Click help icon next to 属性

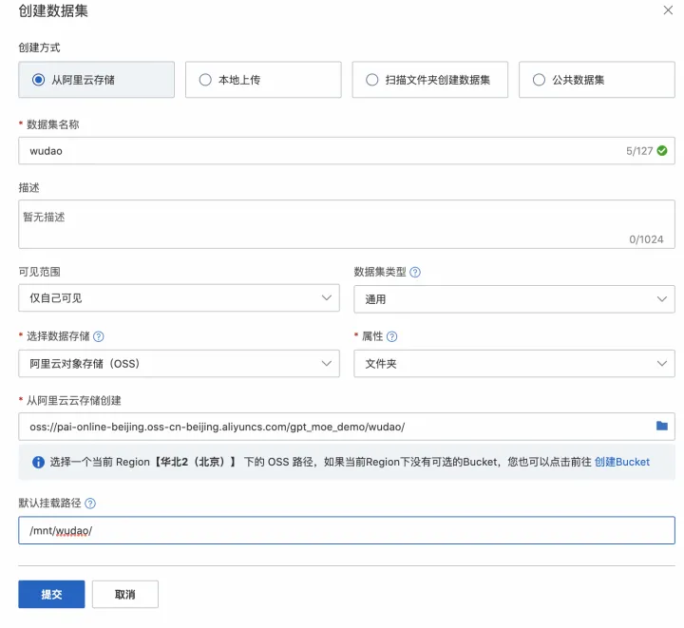click(392, 336)
